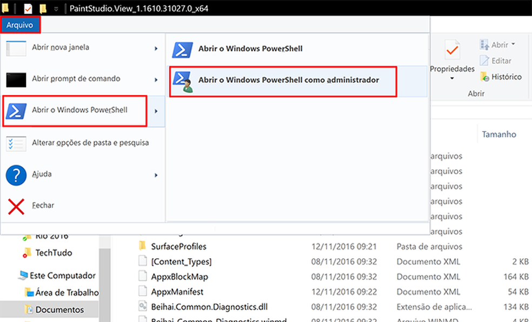Open the command prompt black terminal icon
Viewport: 532px width, 322px height.
point(16,80)
